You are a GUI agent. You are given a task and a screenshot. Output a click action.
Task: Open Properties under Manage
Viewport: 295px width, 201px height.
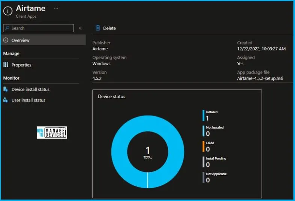coord(21,65)
